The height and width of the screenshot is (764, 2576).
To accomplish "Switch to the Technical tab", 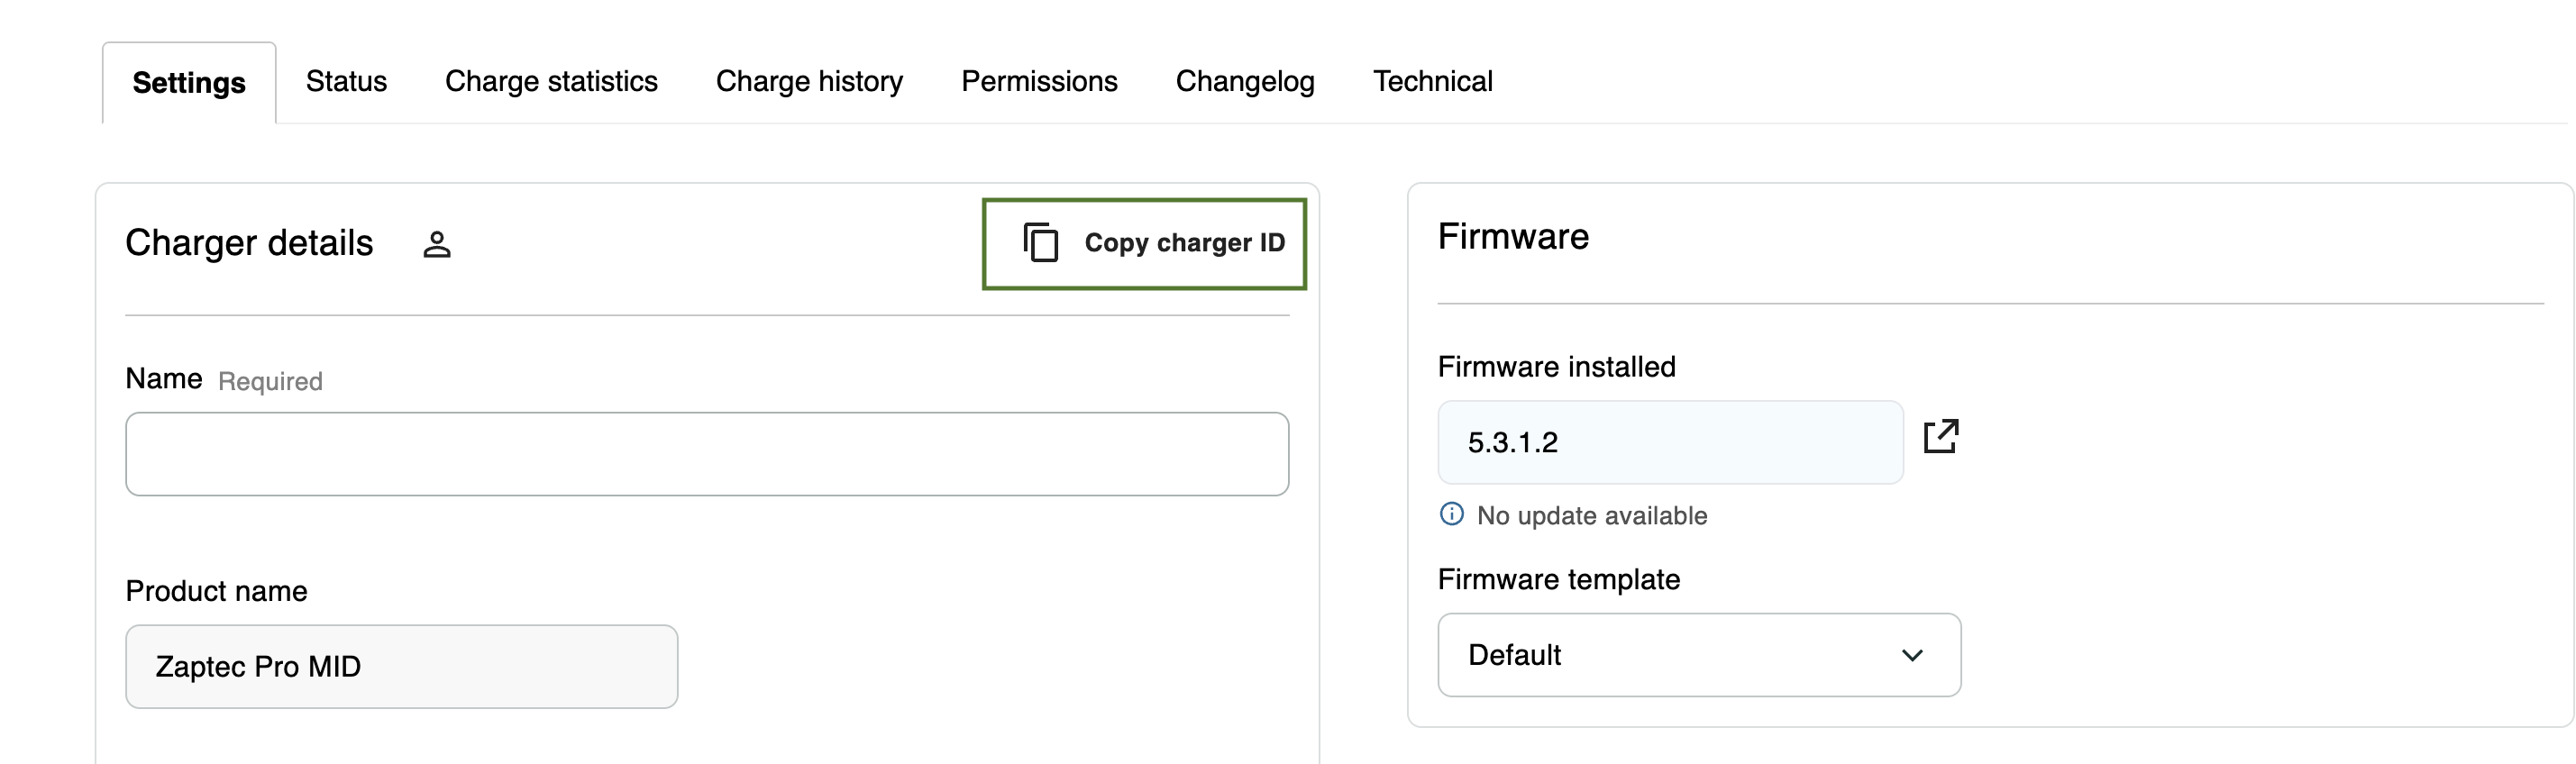I will point(1432,81).
